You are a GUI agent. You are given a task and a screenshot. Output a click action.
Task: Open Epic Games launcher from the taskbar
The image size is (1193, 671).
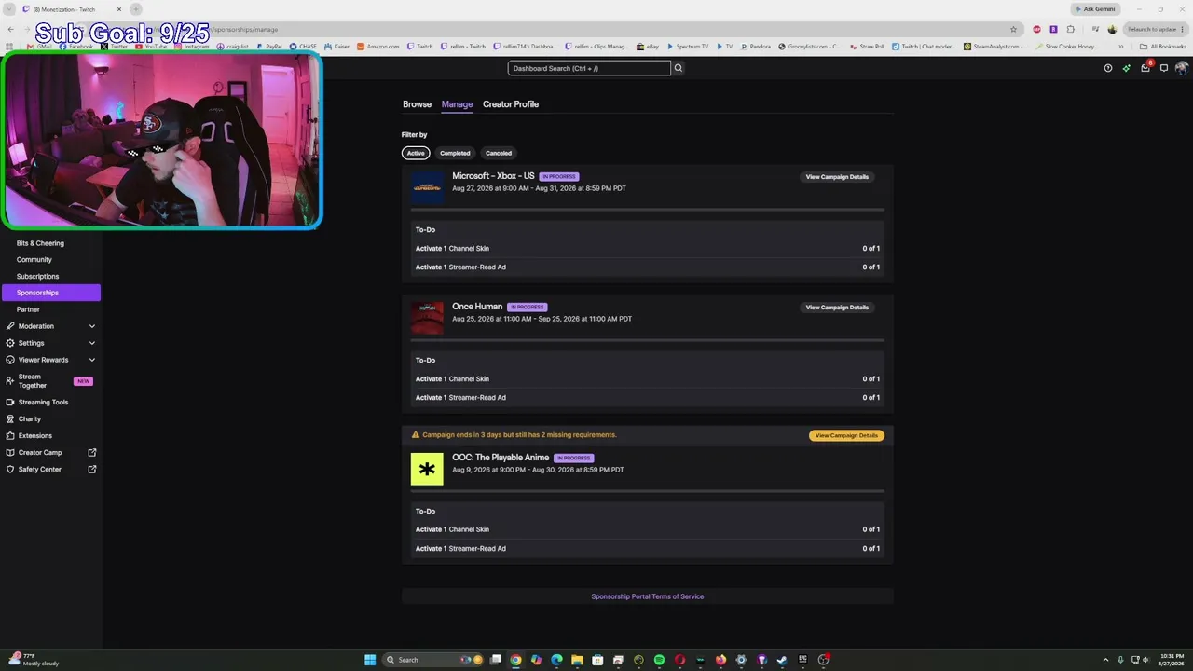click(802, 660)
